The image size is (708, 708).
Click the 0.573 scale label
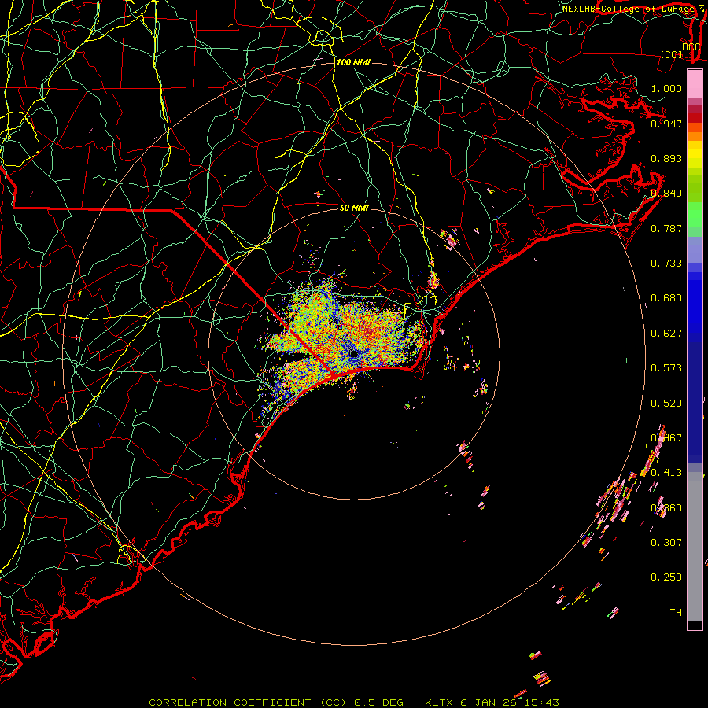[x=666, y=368]
